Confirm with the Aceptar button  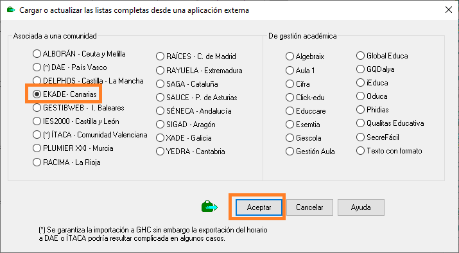pyautogui.click(x=259, y=207)
